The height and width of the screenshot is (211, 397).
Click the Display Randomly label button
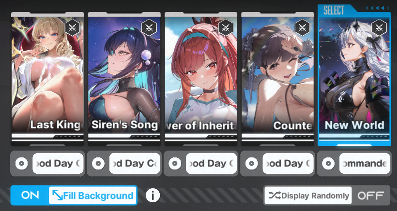point(308,196)
